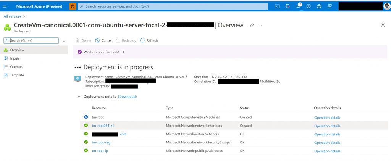Close the deployment blade

click(383, 25)
